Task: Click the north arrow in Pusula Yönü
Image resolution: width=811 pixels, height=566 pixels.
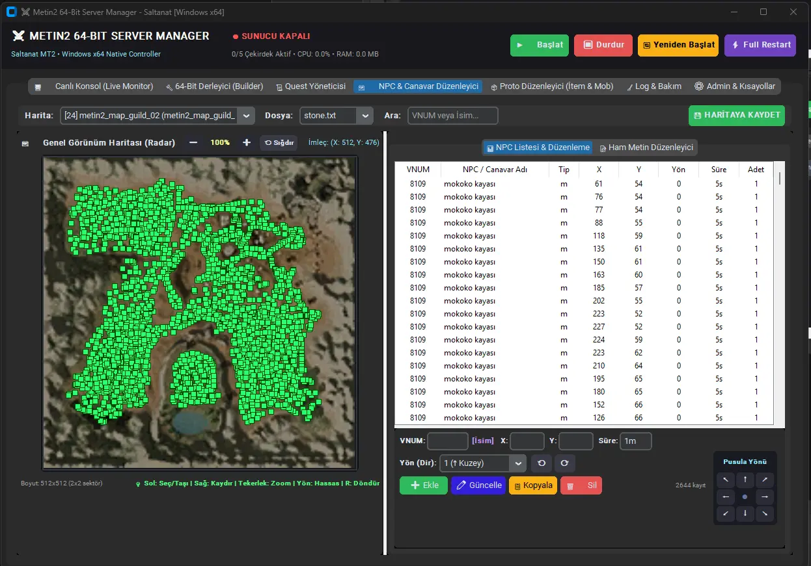Action: [745, 480]
